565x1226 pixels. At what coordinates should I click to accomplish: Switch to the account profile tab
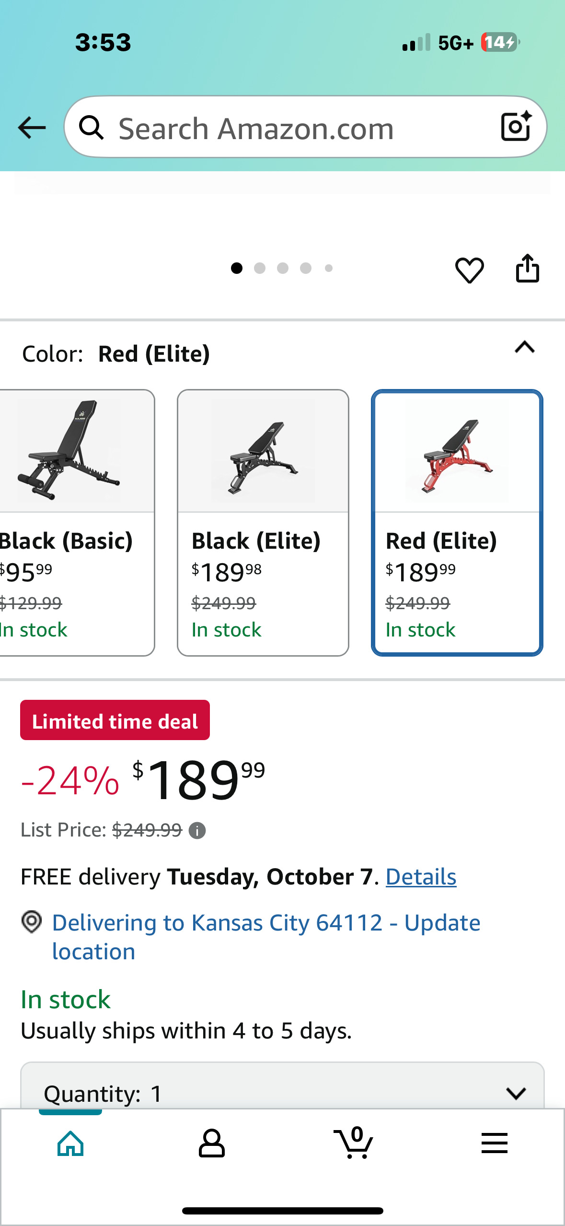(x=212, y=1143)
